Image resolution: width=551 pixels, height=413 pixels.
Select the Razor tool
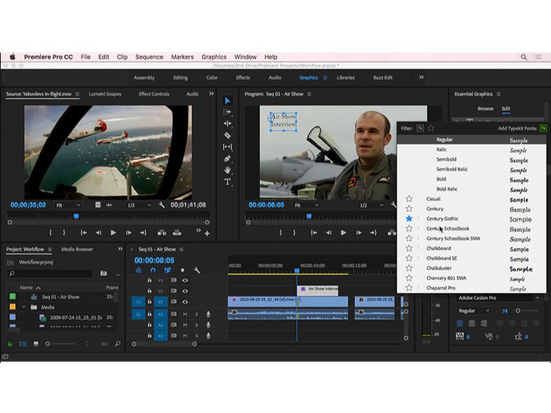coord(227,136)
